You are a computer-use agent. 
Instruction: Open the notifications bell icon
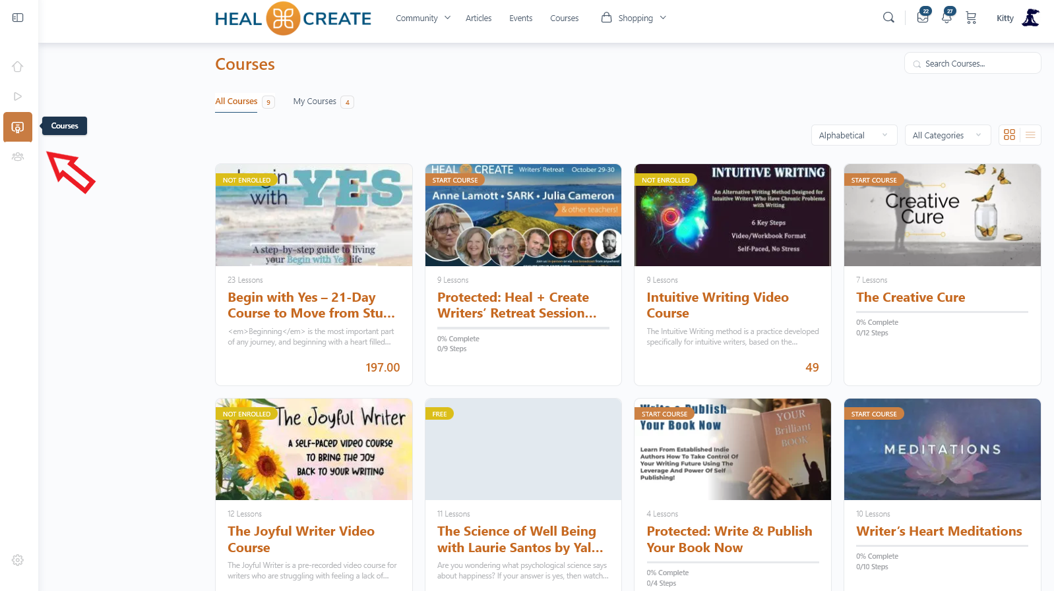click(x=946, y=18)
